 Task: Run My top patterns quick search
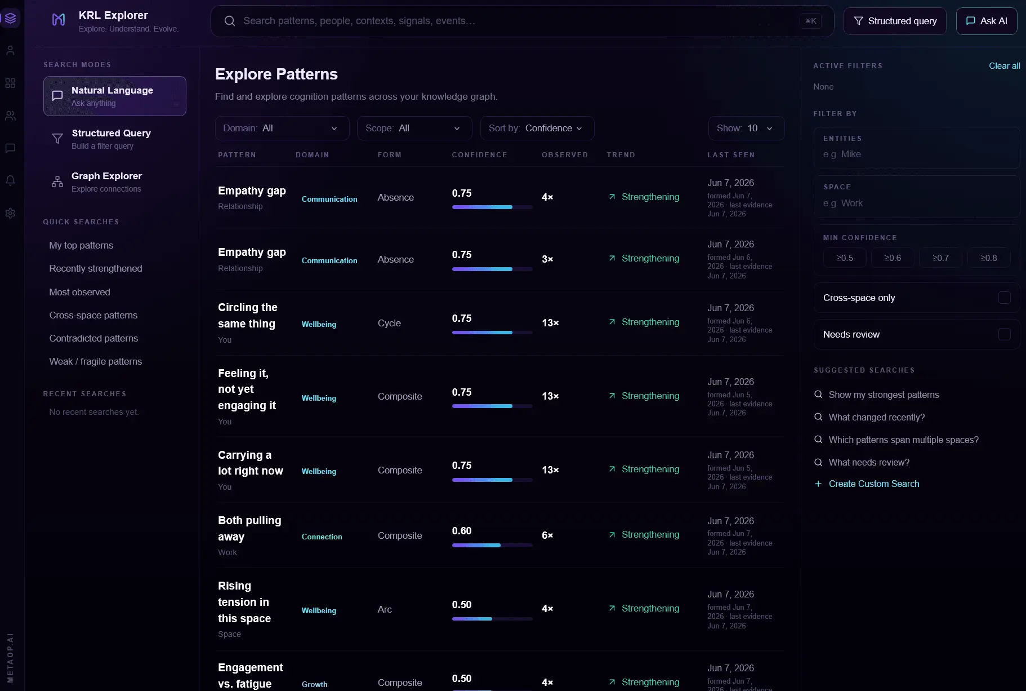(x=81, y=245)
